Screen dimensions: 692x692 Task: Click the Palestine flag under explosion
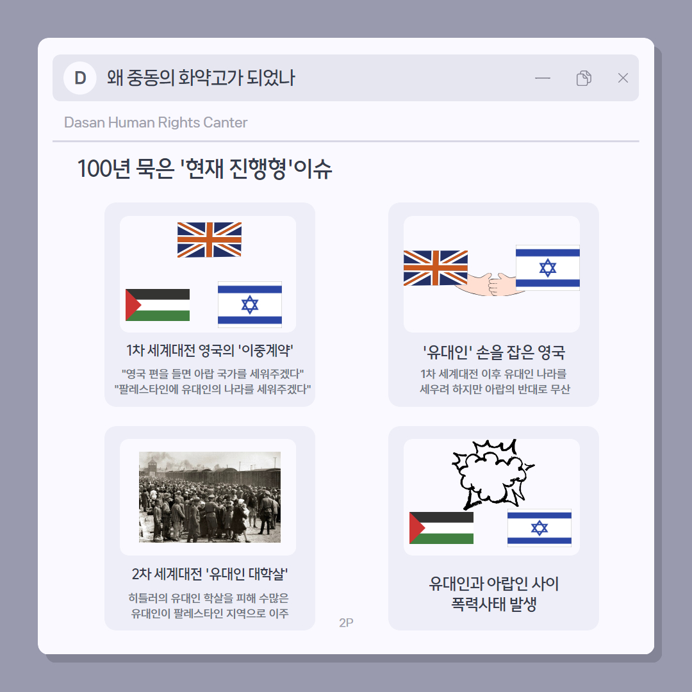(x=441, y=528)
